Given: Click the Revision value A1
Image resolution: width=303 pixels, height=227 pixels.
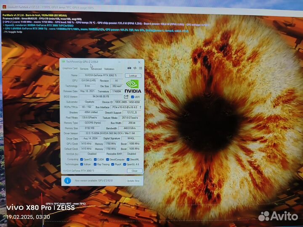Looking at the screenshot, I should click(117, 81).
